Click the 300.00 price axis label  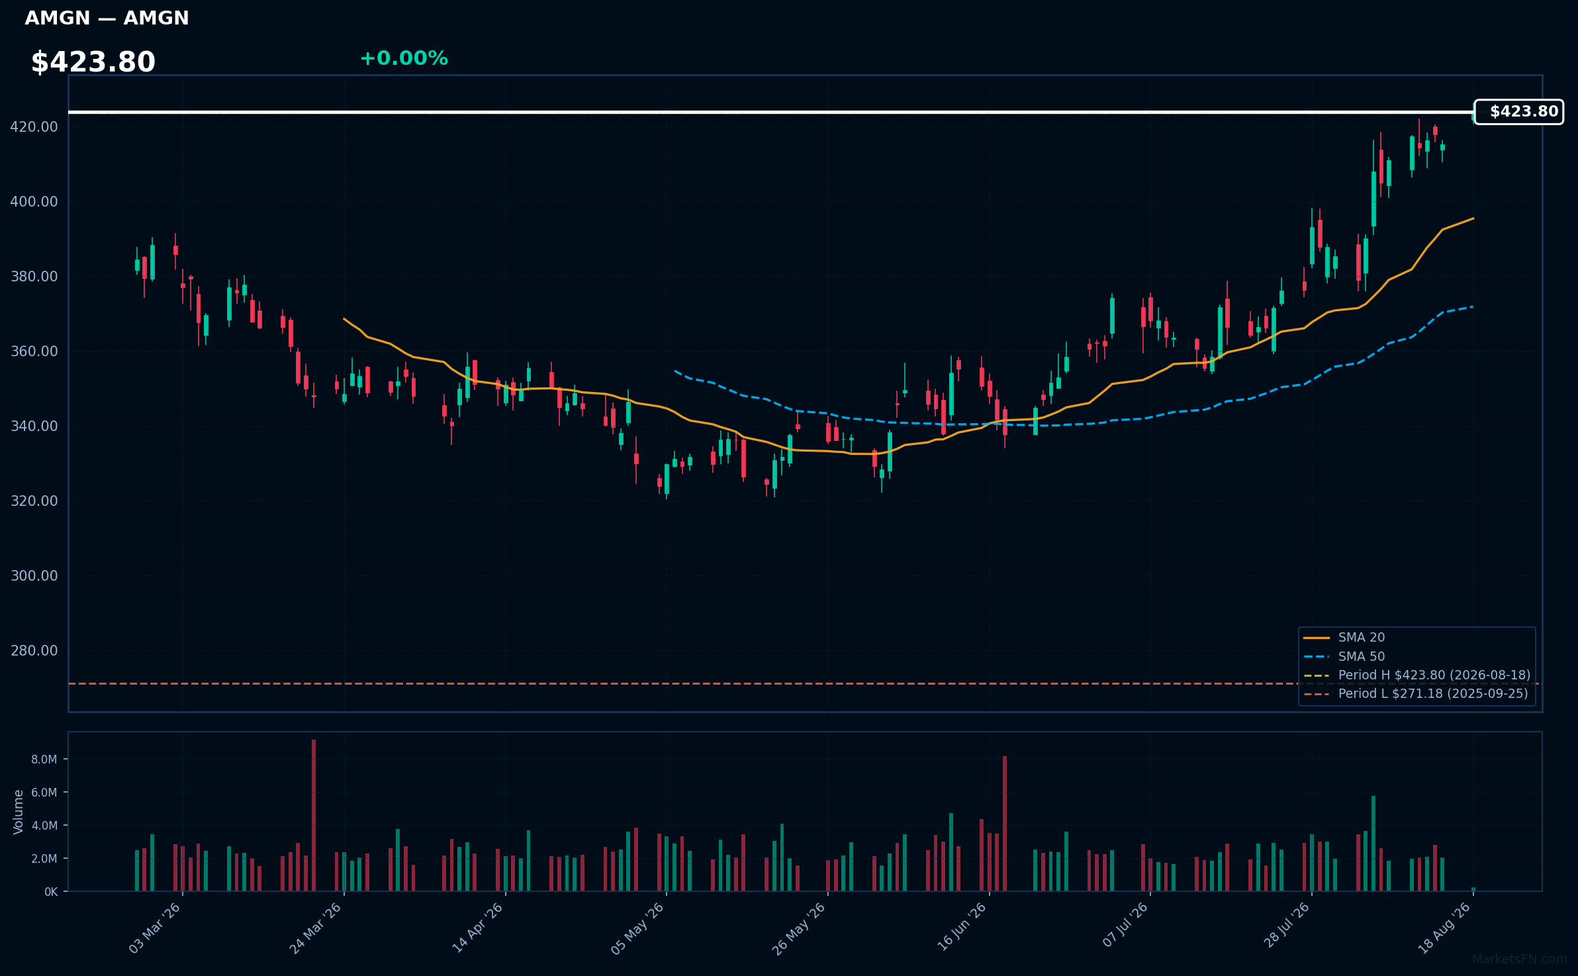pos(34,575)
